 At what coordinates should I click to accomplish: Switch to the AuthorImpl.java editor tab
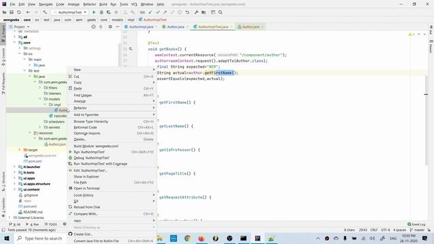[140, 27]
